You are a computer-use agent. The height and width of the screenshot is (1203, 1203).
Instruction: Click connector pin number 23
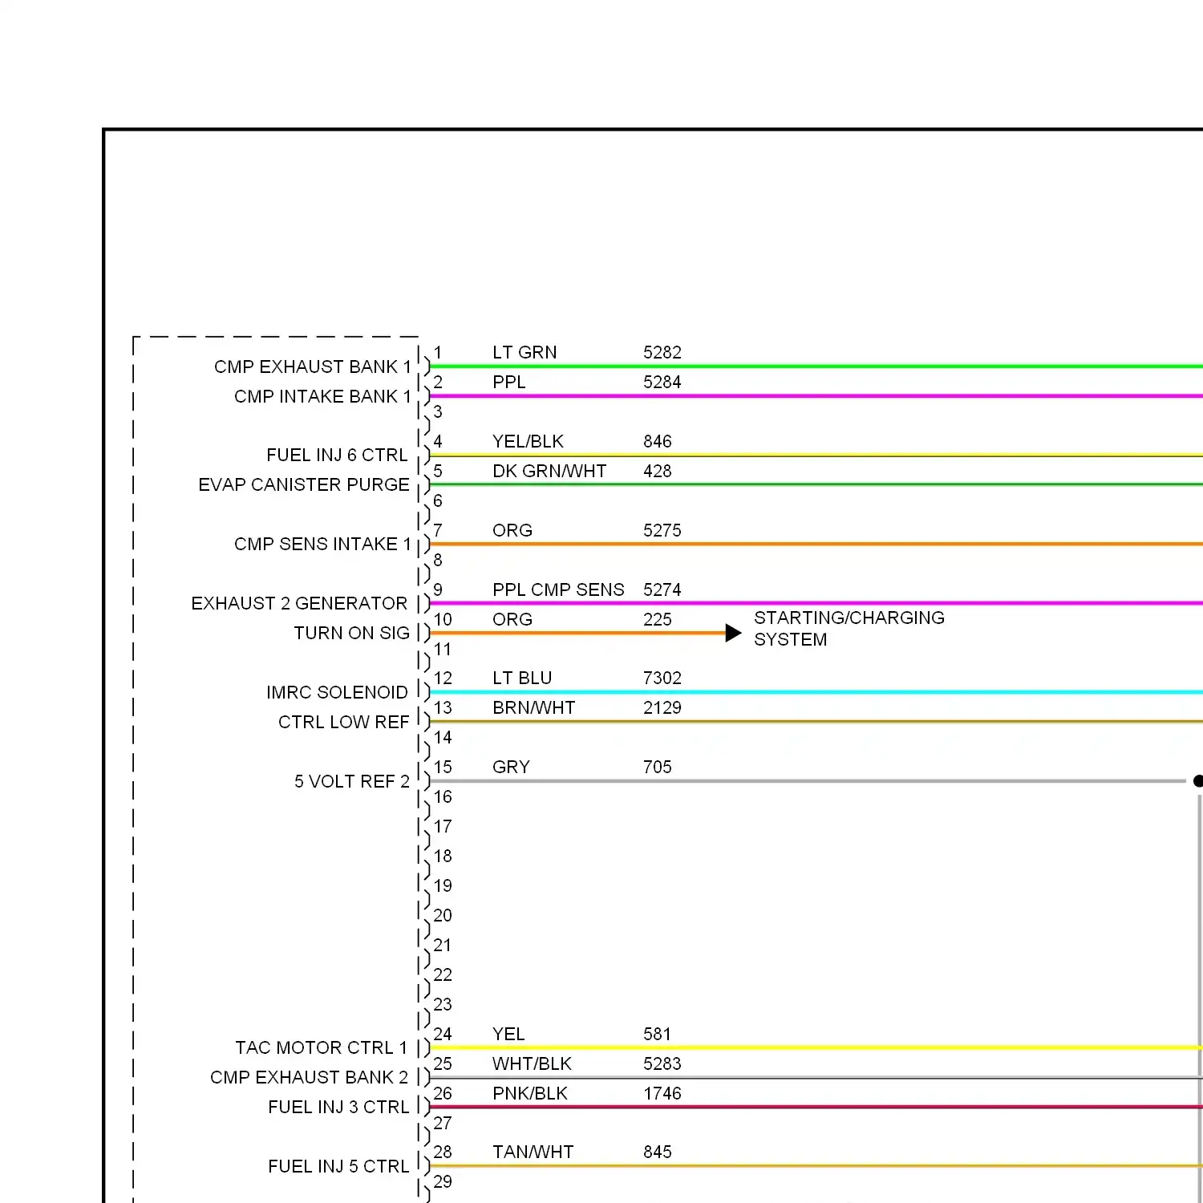443,1004
